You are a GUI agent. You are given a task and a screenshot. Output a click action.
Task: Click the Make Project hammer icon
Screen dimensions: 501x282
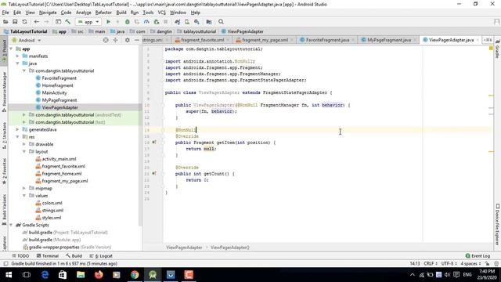(68, 22)
